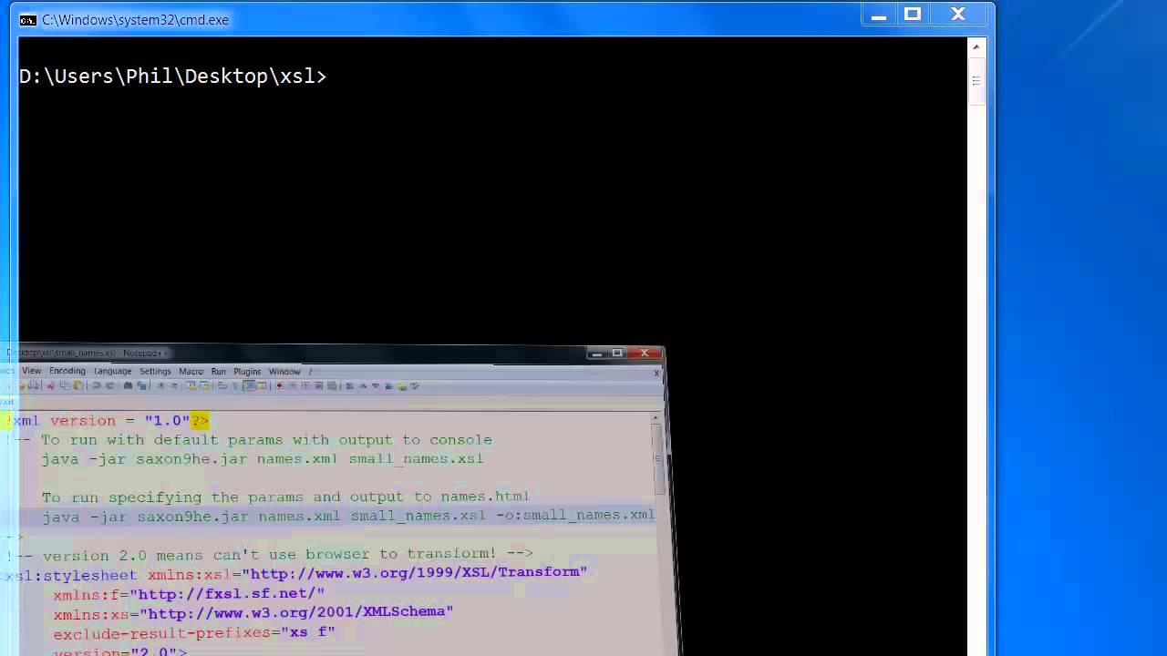Click the cmd.exe title bar icon
1167x656 pixels.
pyautogui.click(x=28, y=20)
